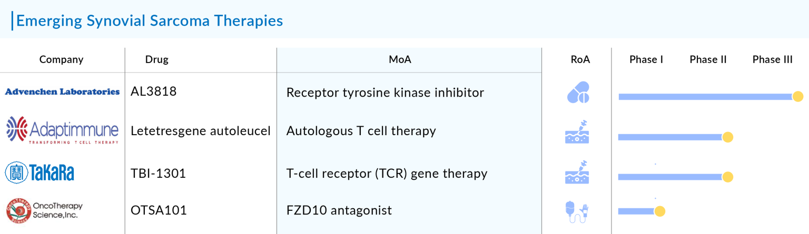
Task: Click the oral pill icon for AL3818
Action: click(x=578, y=93)
